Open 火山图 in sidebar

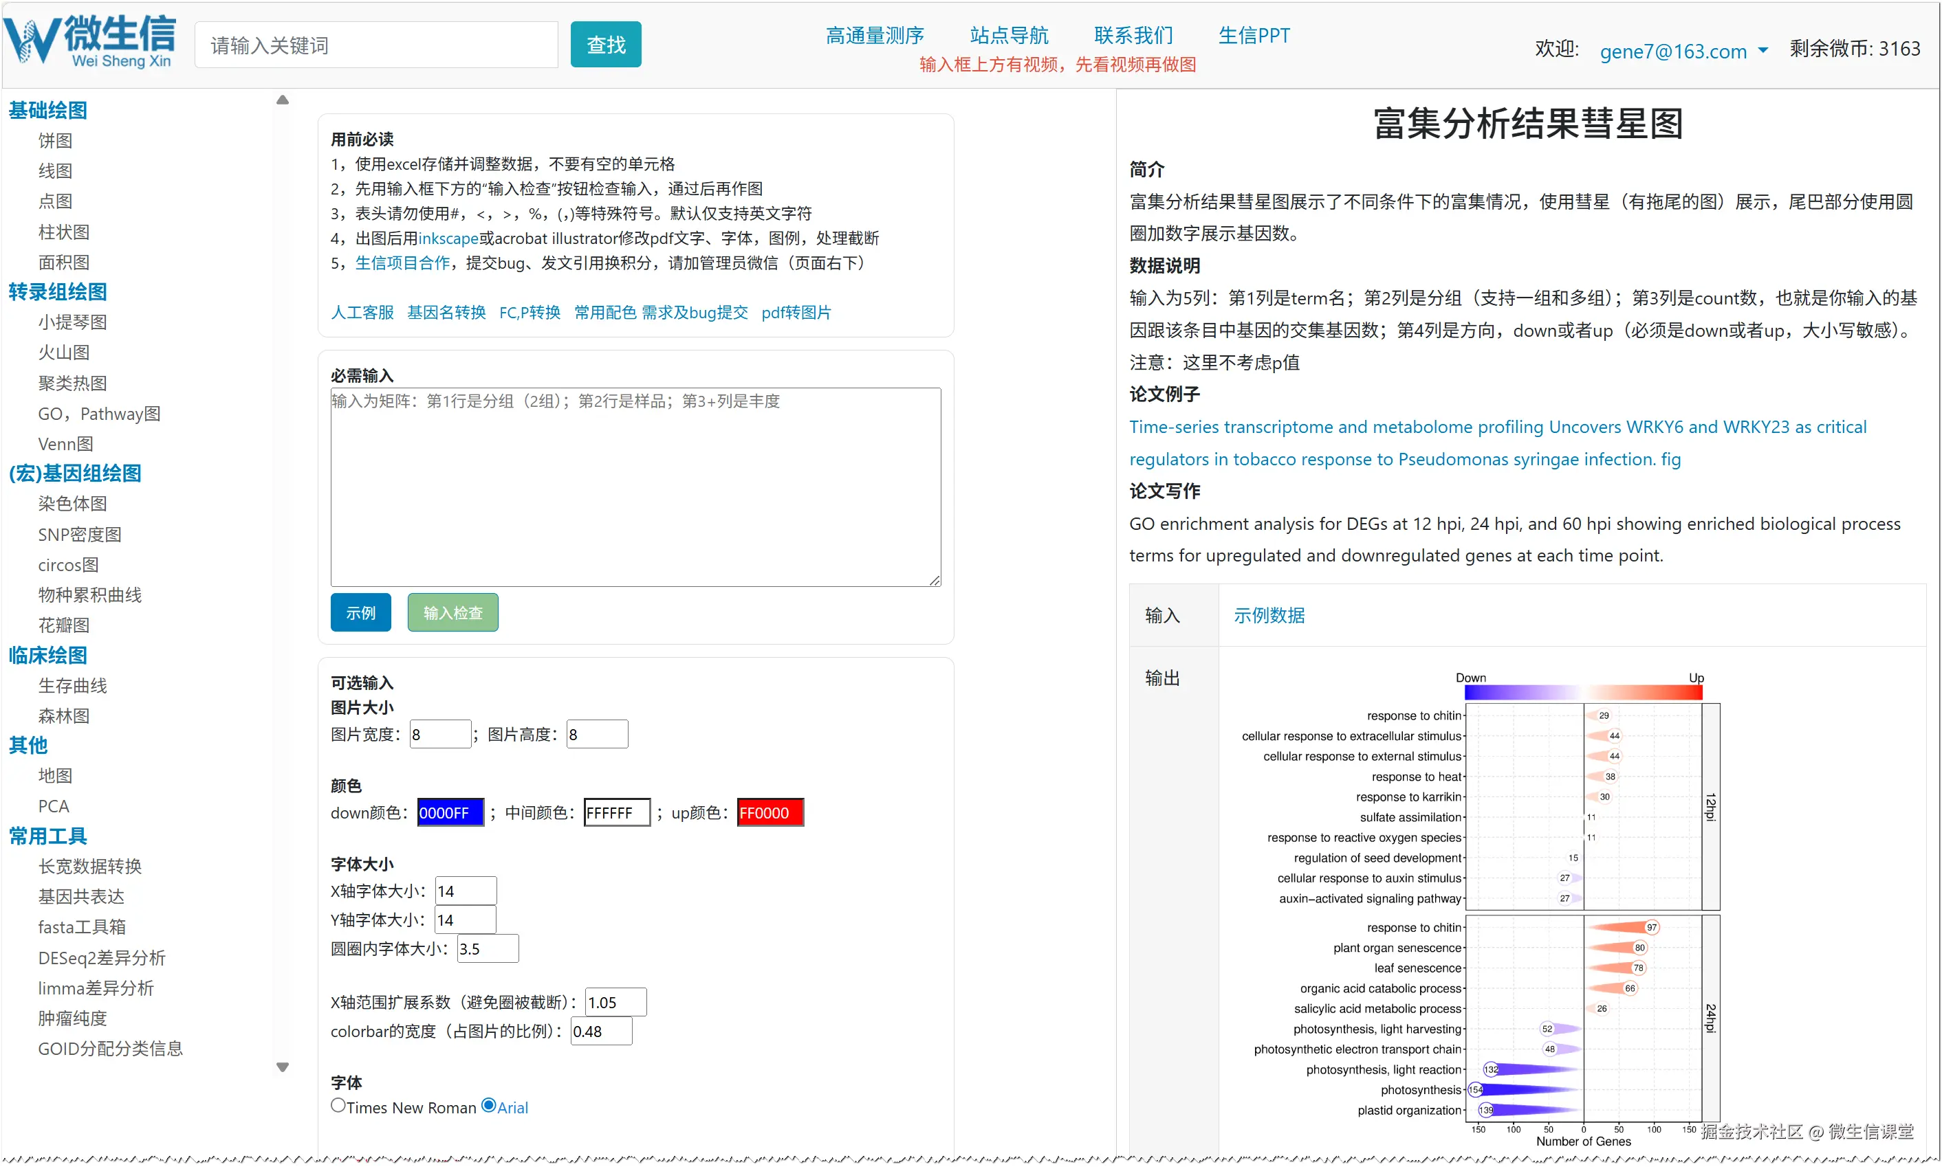click(x=64, y=353)
